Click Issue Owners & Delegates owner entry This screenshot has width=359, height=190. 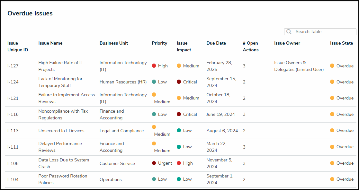pyautogui.click(x=299, y=66)
